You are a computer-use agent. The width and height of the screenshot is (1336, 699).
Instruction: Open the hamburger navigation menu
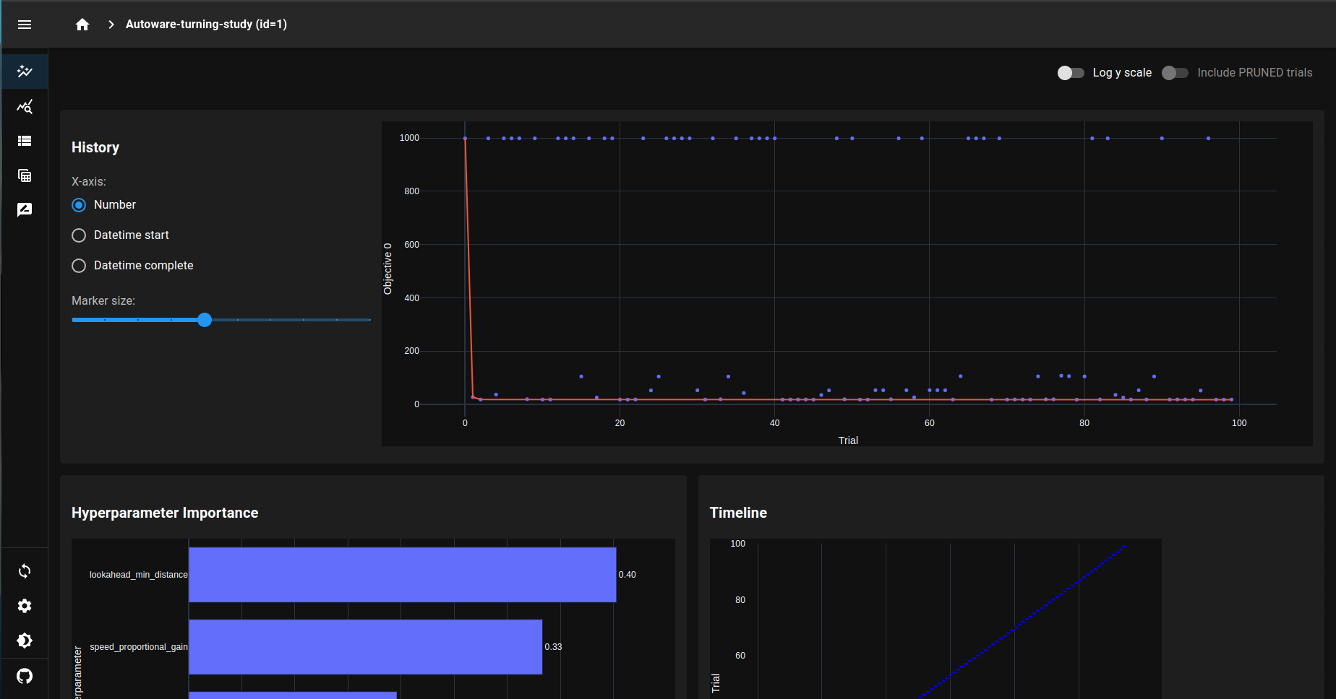[25, 25]
